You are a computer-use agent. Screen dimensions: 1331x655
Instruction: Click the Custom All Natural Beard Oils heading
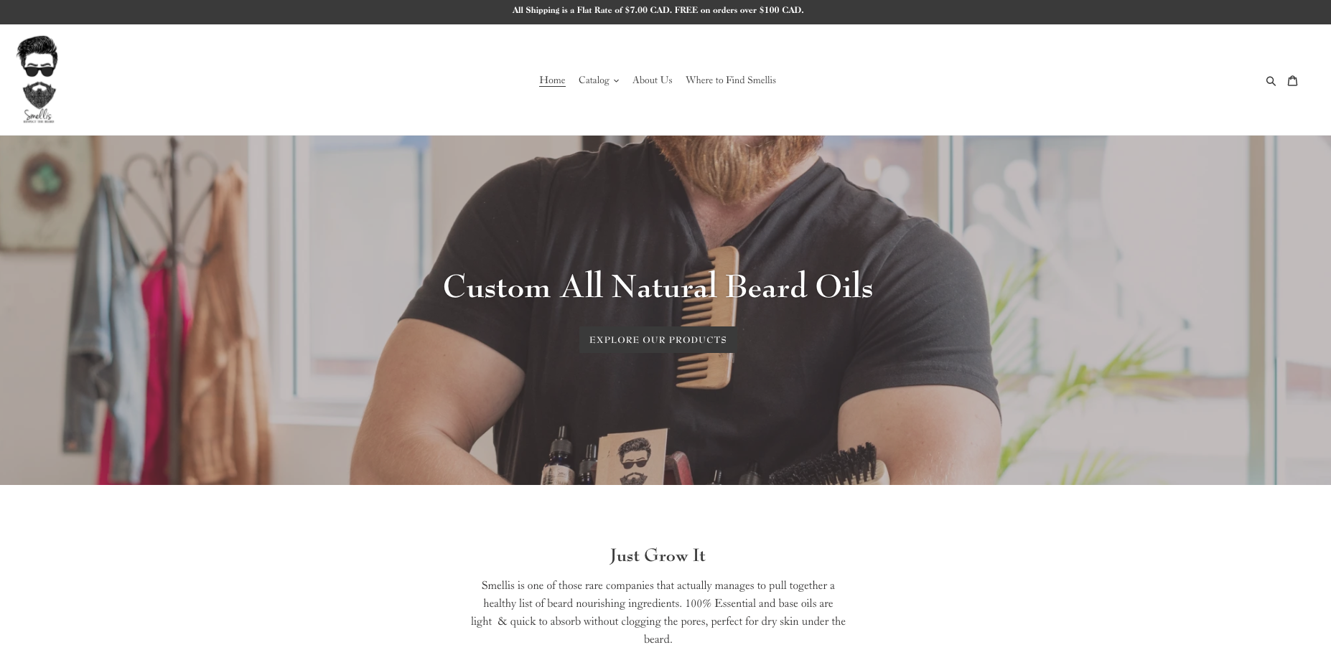[658, 287]
